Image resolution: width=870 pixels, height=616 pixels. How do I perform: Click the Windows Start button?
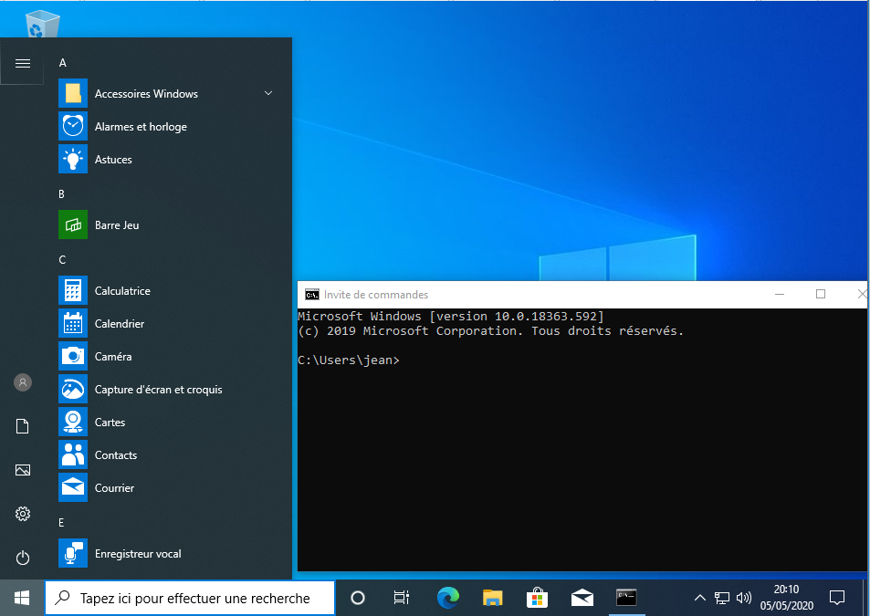tap(22, 598)
